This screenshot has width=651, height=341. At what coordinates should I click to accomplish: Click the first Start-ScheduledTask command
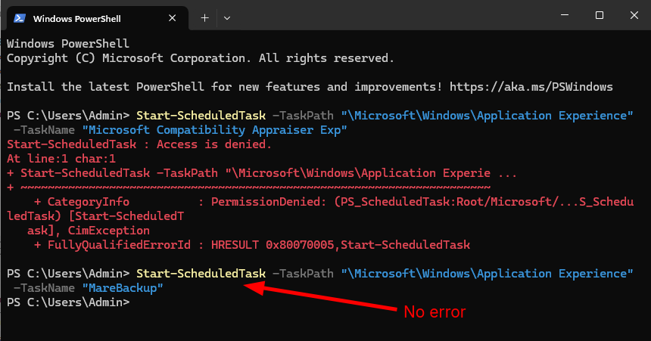(201, 116)
